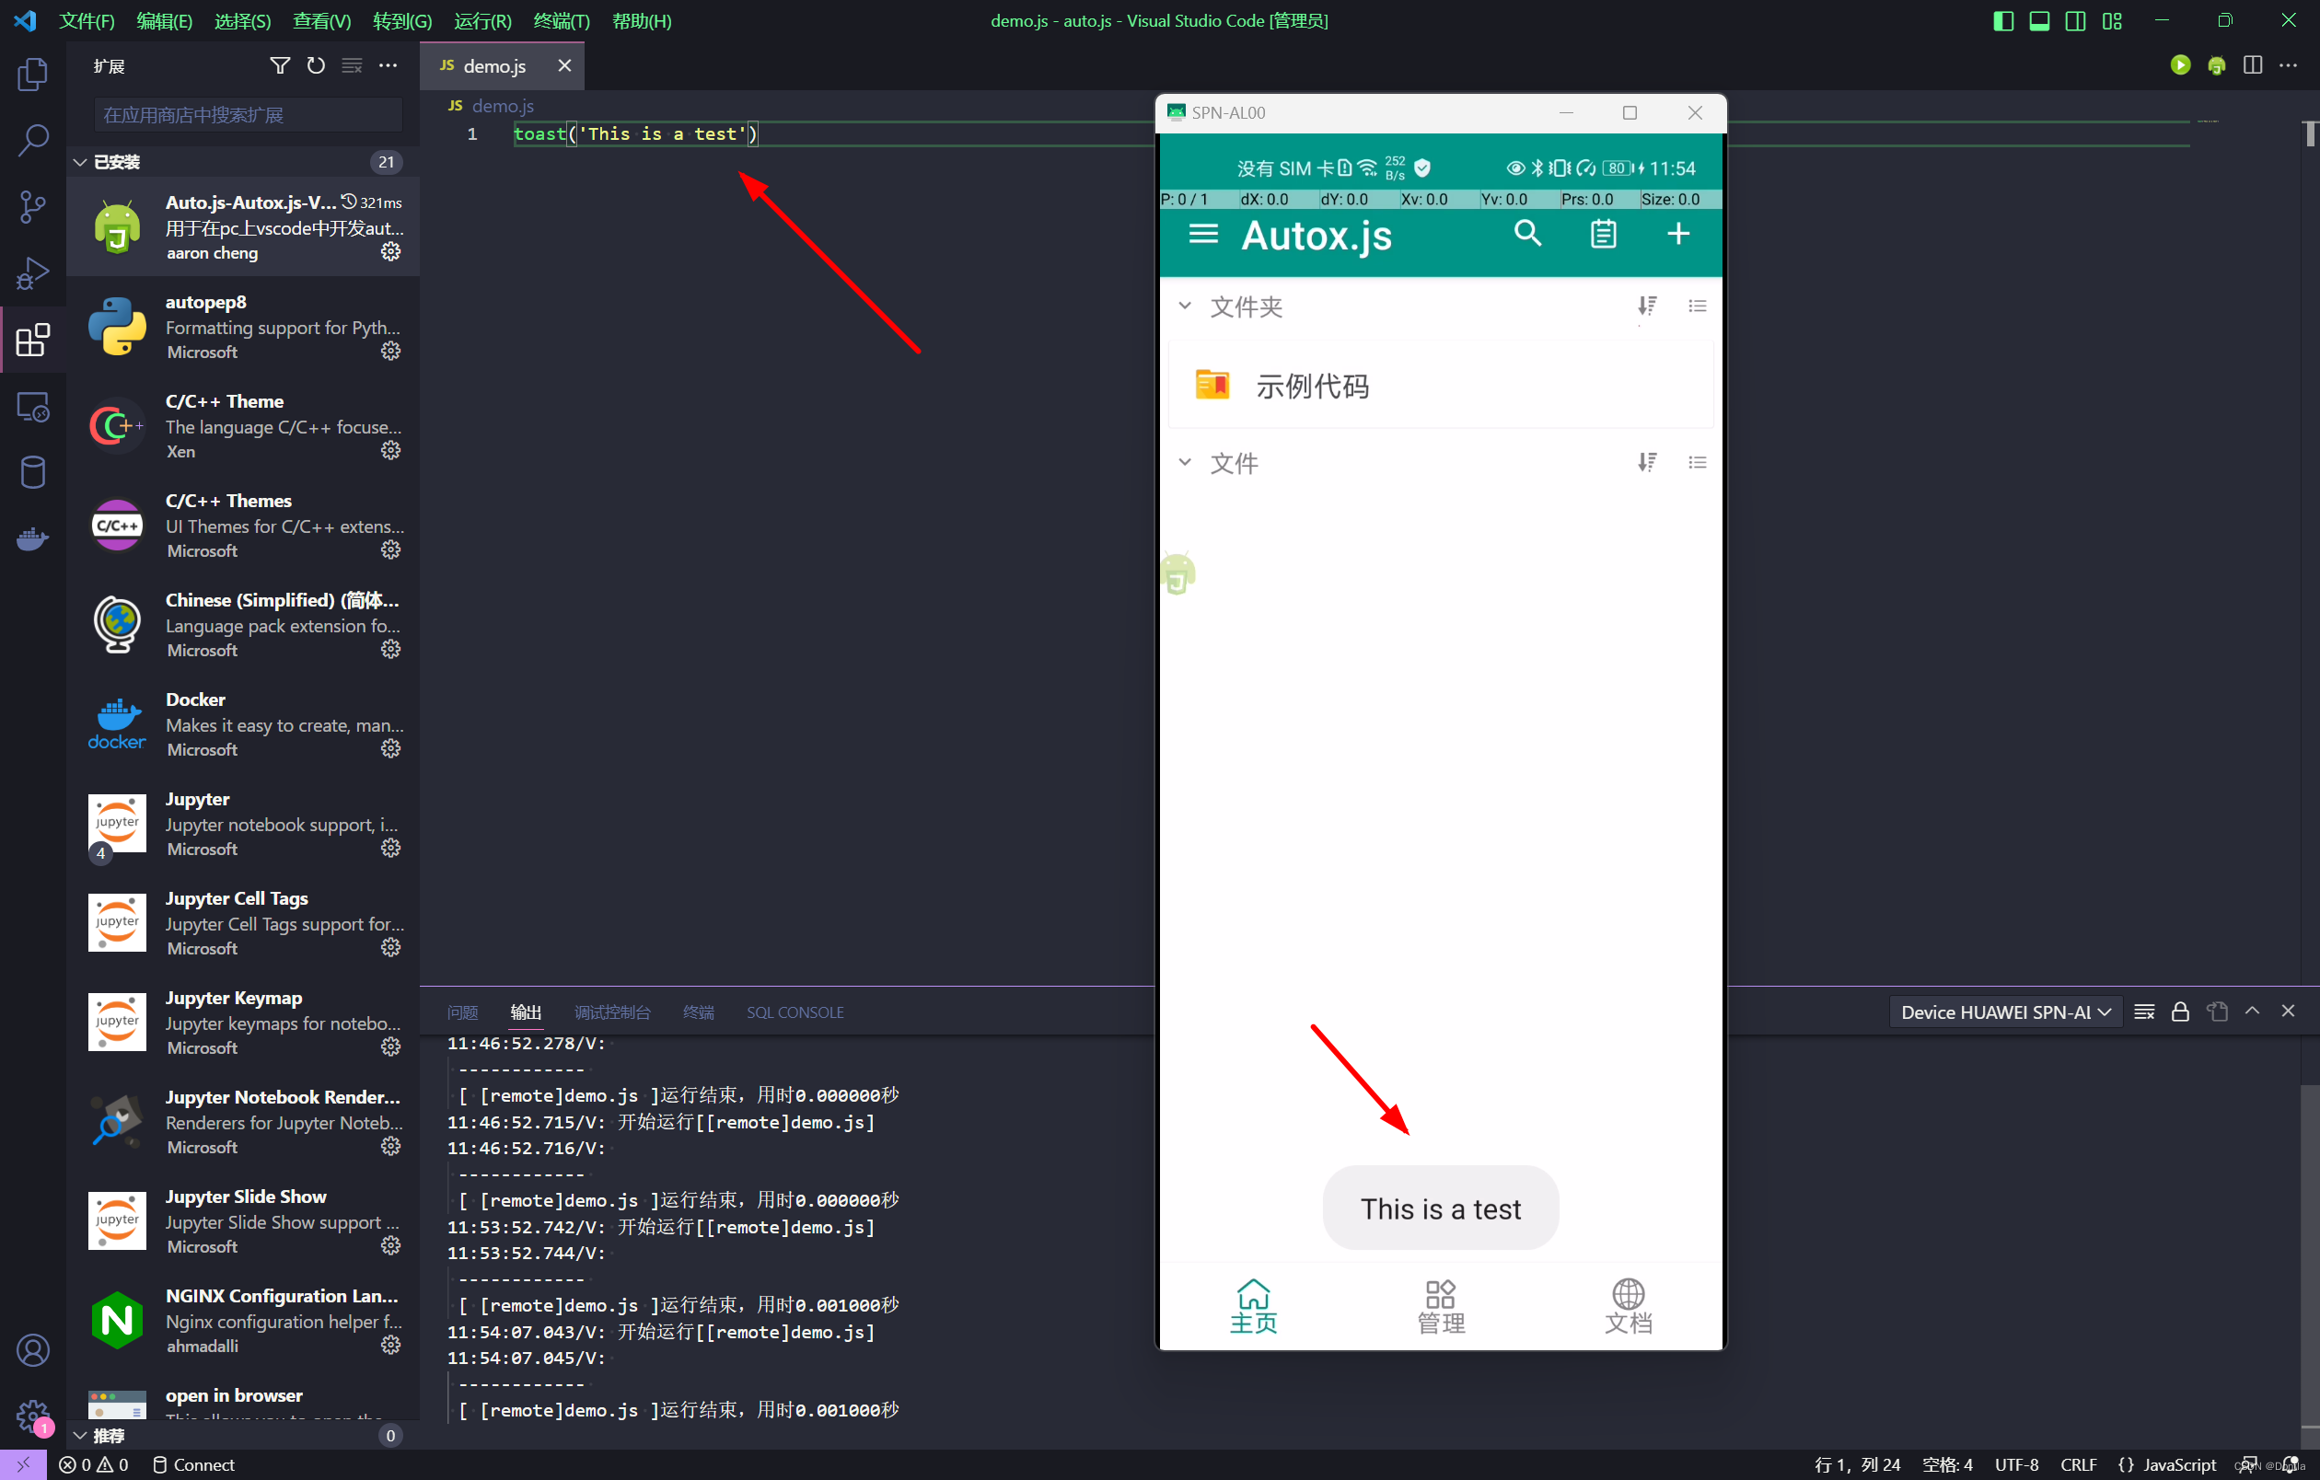
Task: Switch to the SQL CONSOLE tab
Action: coord(795,1012)
